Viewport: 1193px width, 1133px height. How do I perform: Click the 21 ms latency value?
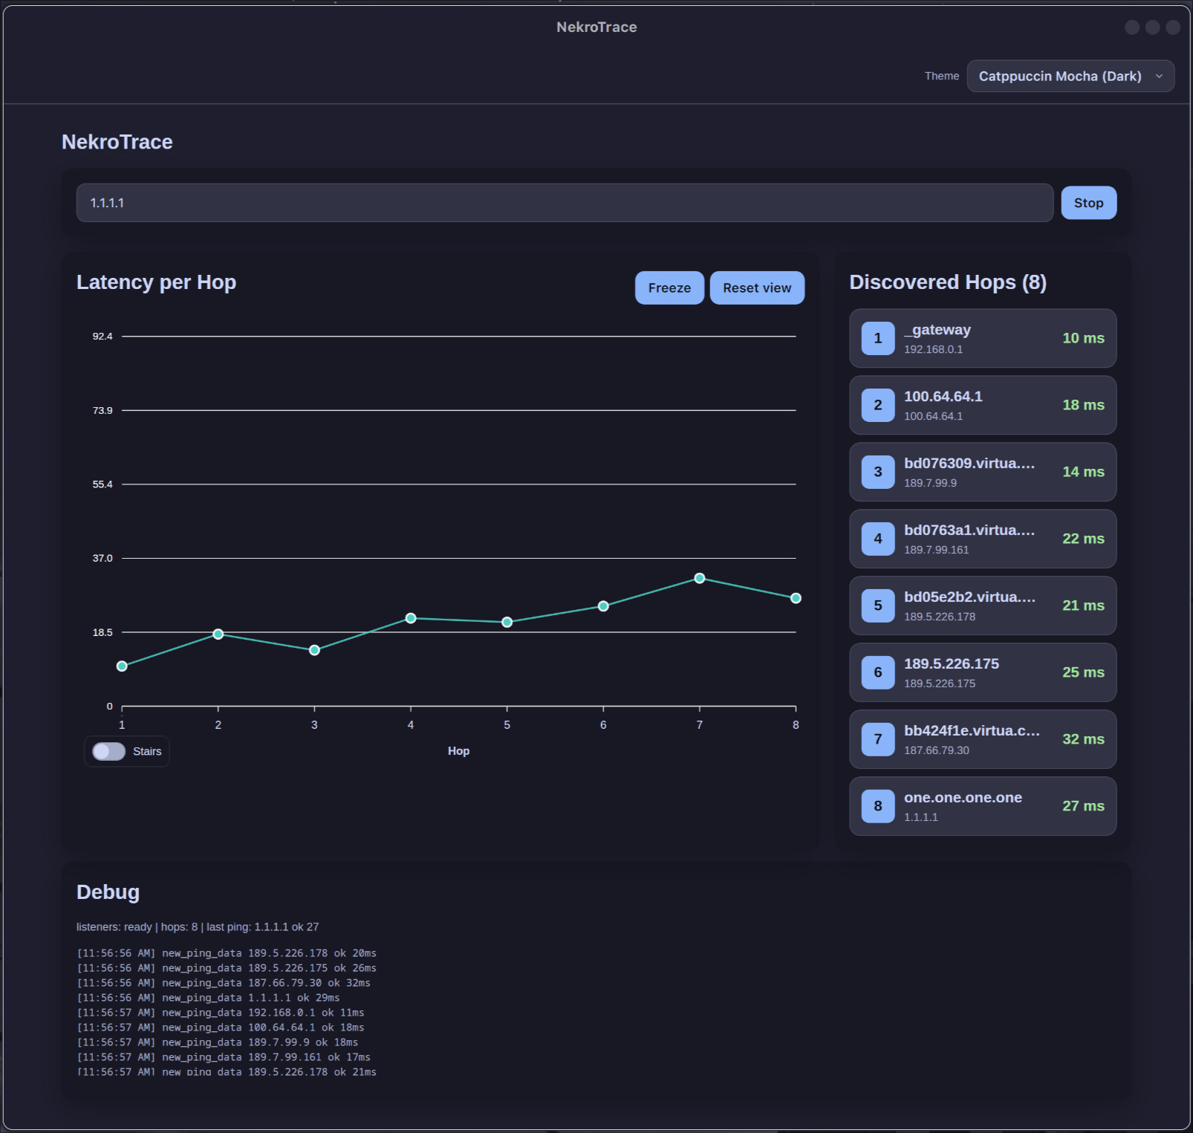click(1083, 606)
